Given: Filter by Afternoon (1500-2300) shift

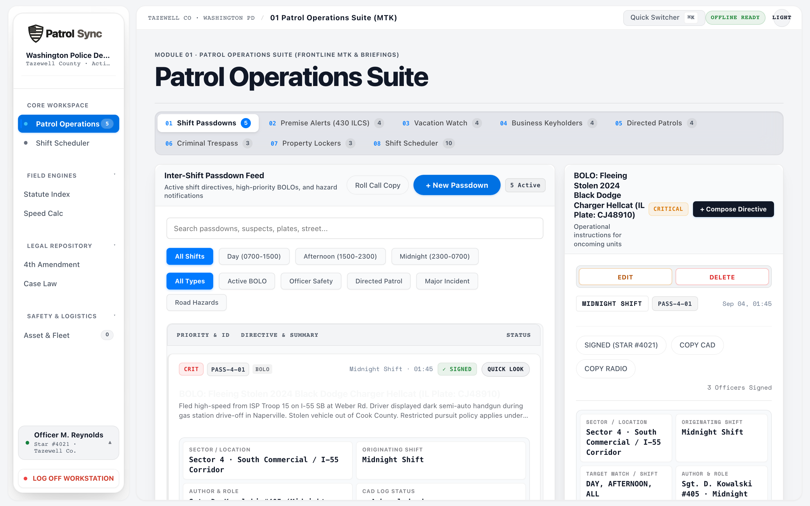Looking at the screenshot, I should (340, 256).
